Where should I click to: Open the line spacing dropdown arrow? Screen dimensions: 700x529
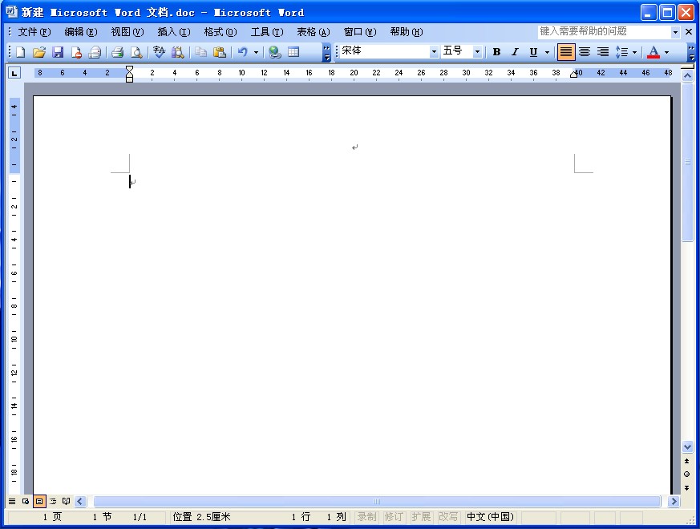[634, 52]
